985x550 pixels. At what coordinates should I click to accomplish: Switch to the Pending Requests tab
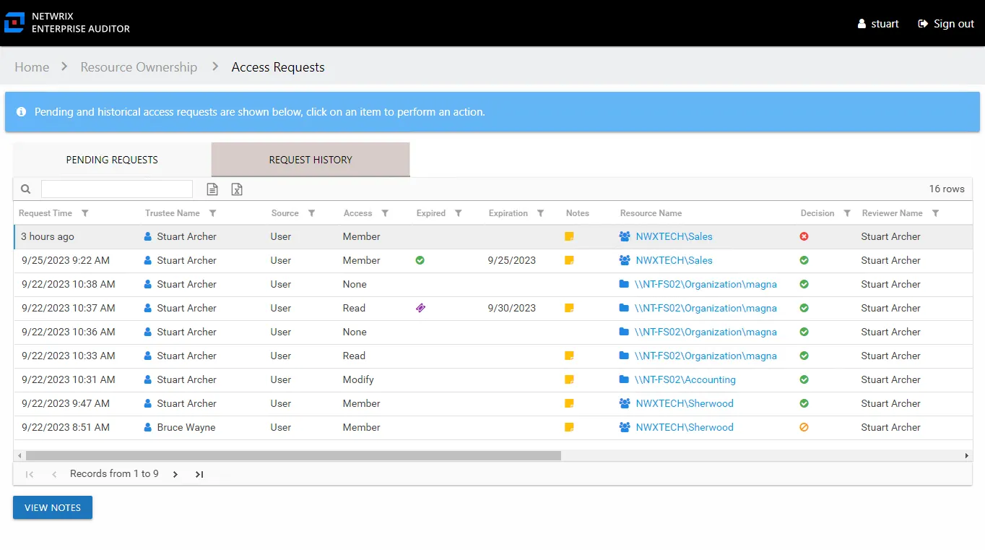click(x=112, y=160)
